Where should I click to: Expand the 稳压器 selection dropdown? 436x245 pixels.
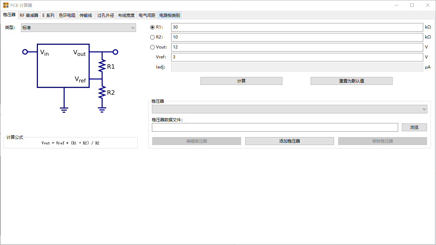click(x=289, y=109)
